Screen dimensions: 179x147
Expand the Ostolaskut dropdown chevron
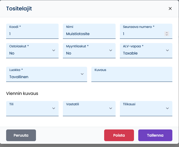click(x=54, y=50)
